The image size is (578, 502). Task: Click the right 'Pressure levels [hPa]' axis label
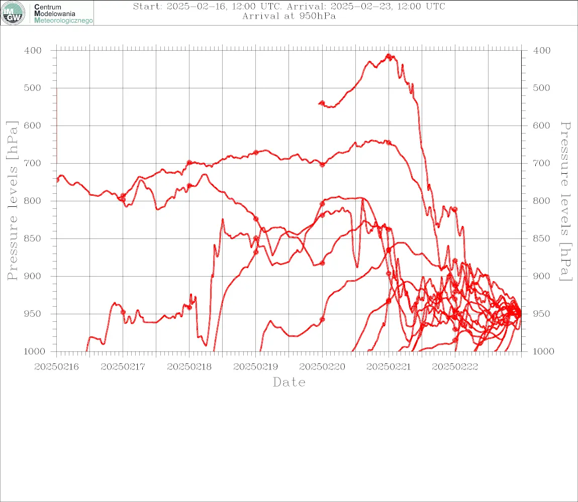pos(566,201)
